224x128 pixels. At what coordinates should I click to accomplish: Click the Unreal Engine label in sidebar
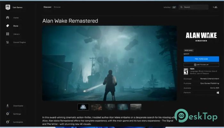coord(20,42)
